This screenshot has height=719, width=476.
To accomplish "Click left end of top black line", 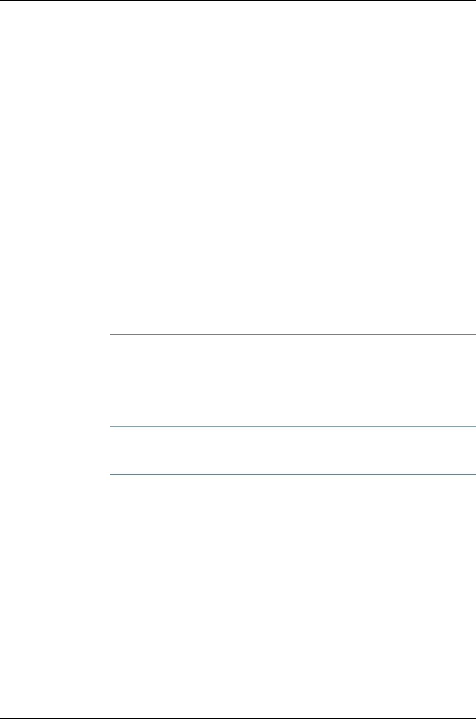I will (x=2, y=1).
